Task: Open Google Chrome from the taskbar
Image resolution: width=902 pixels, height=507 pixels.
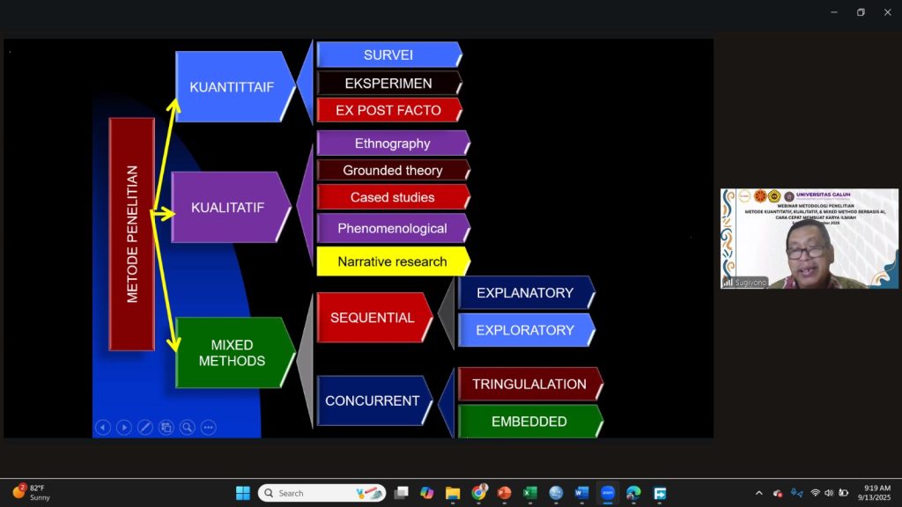Action: click(479, 493)
